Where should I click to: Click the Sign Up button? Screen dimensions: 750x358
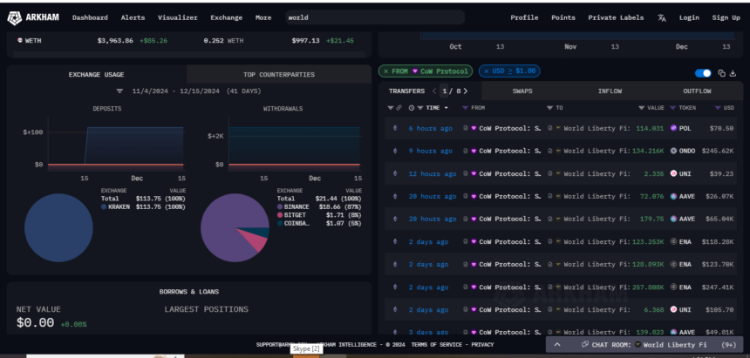click(726, 17)
